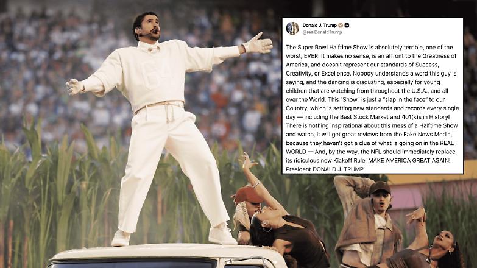This screenshot has width=477, height=268.
Task: Click the black plus badge beside name
Action: pos(347,25)
